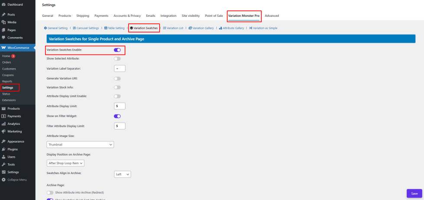
Task: Click the Comments bubble icon
Action: [3, 38]
